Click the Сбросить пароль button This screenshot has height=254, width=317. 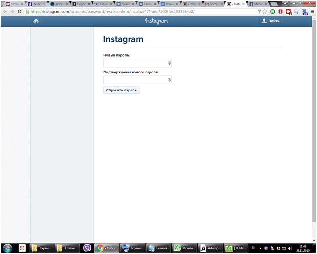point(121,90)
